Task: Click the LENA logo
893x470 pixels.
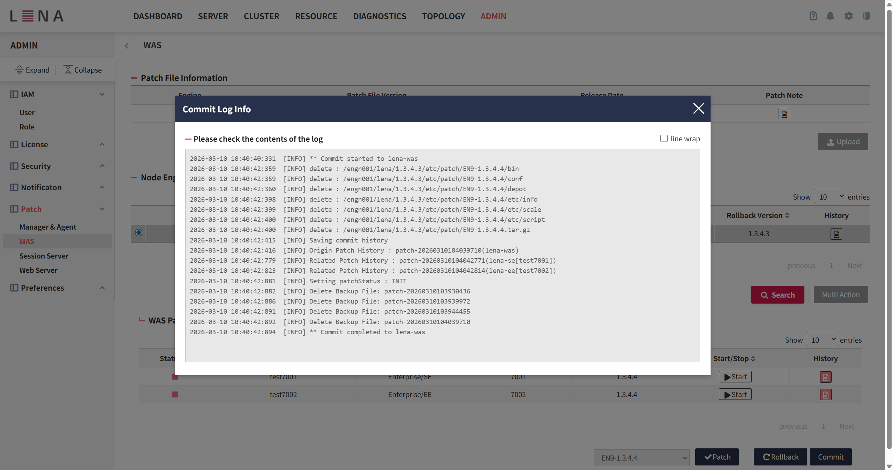Action: point(37,16)
